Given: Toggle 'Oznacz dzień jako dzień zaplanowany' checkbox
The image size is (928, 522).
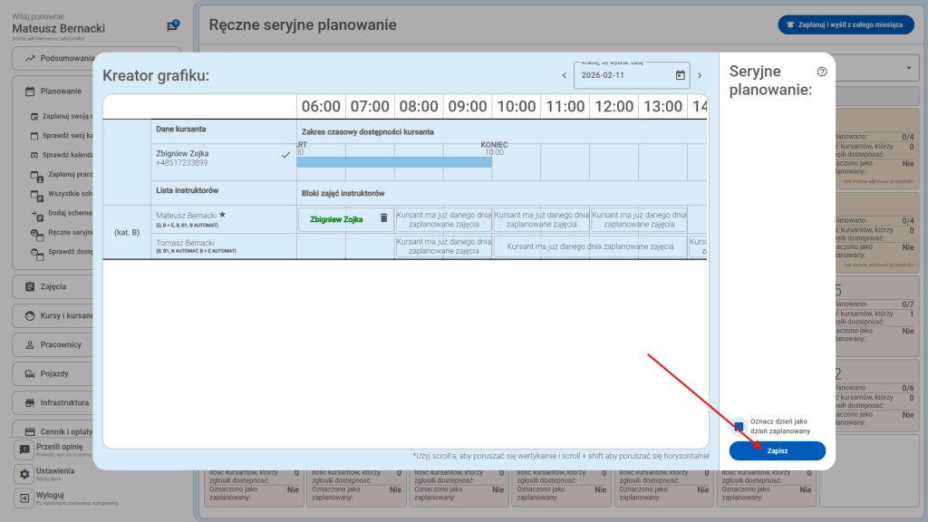Looking at the screenshot, I should (739, 426).
